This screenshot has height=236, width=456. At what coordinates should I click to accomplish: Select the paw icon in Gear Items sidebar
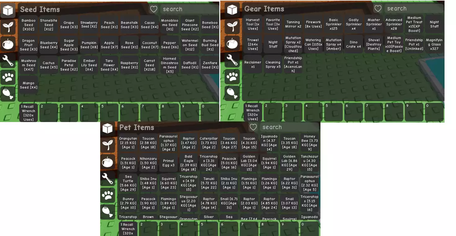click(232, 76)
